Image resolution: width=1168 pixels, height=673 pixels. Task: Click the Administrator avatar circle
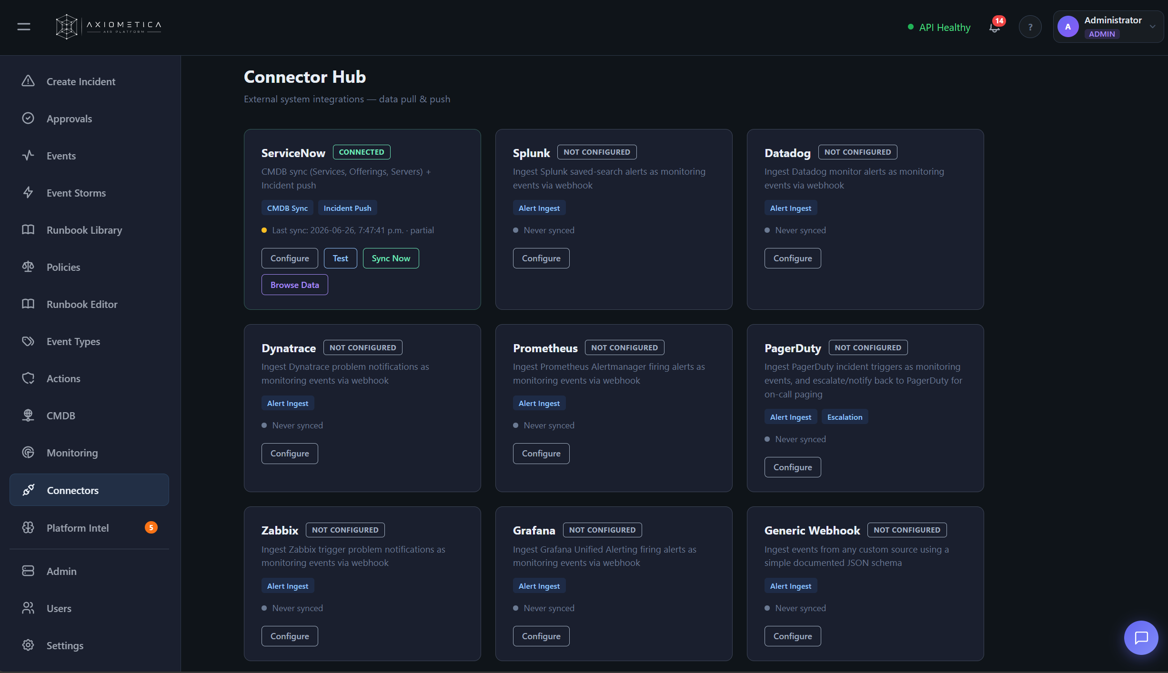(x=1068, y=27)
